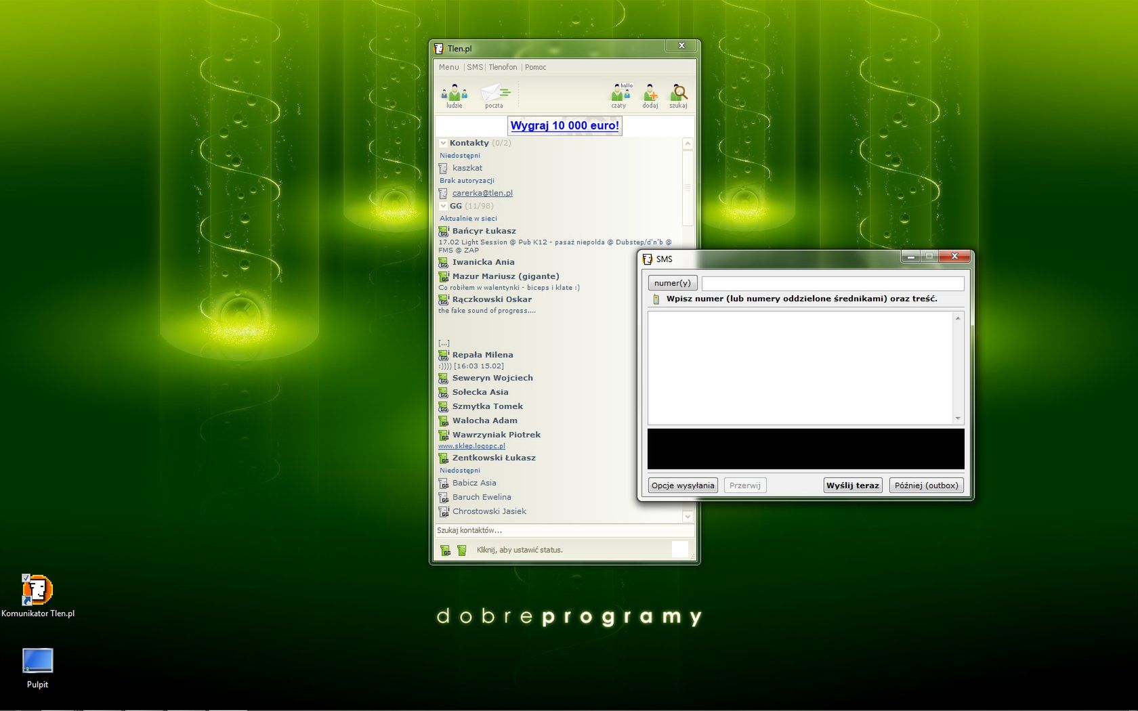Click the 'Aktualnie w sieci' group label

pyautogui.click(x=468, y=219)
